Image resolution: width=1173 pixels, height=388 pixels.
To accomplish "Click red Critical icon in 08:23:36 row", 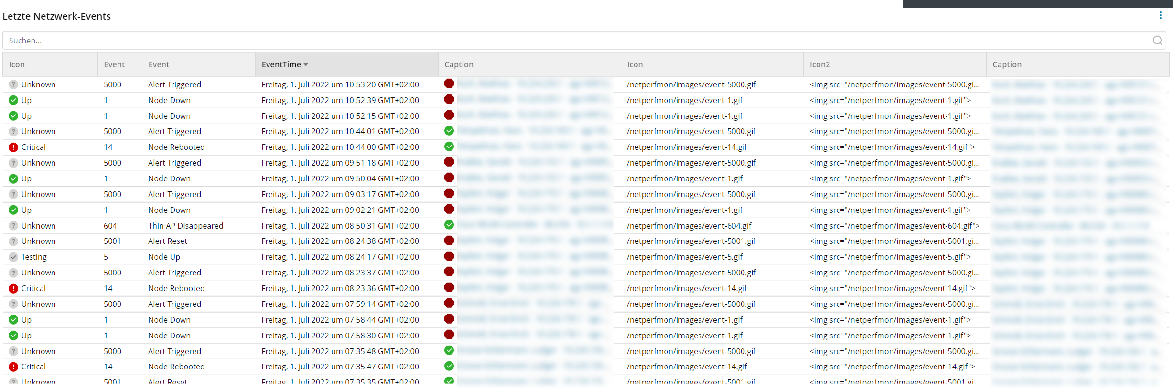I will (13, 288).
